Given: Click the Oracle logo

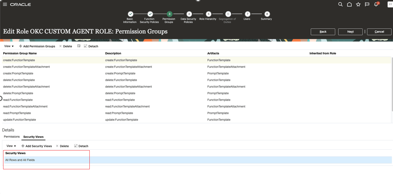Looking at the screenshot, I should [x=20, y=5].
